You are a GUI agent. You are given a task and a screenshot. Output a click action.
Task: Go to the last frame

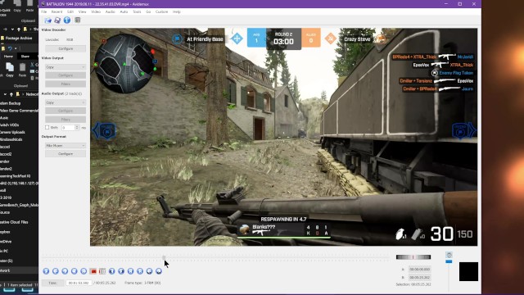pos(140,271)
